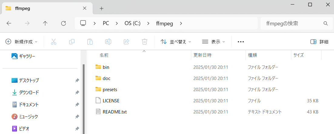
Task: Click the pin icon beside ドキュメント
Action: click(77, 104)
